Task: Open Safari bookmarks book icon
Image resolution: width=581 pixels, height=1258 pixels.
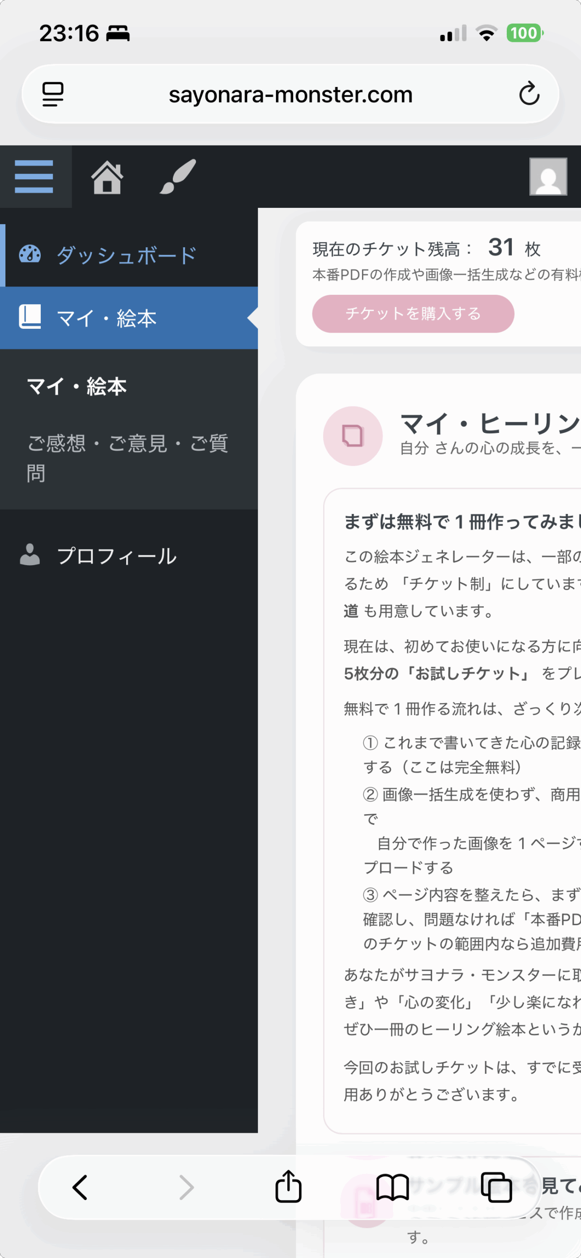Action: (392, 1188)
